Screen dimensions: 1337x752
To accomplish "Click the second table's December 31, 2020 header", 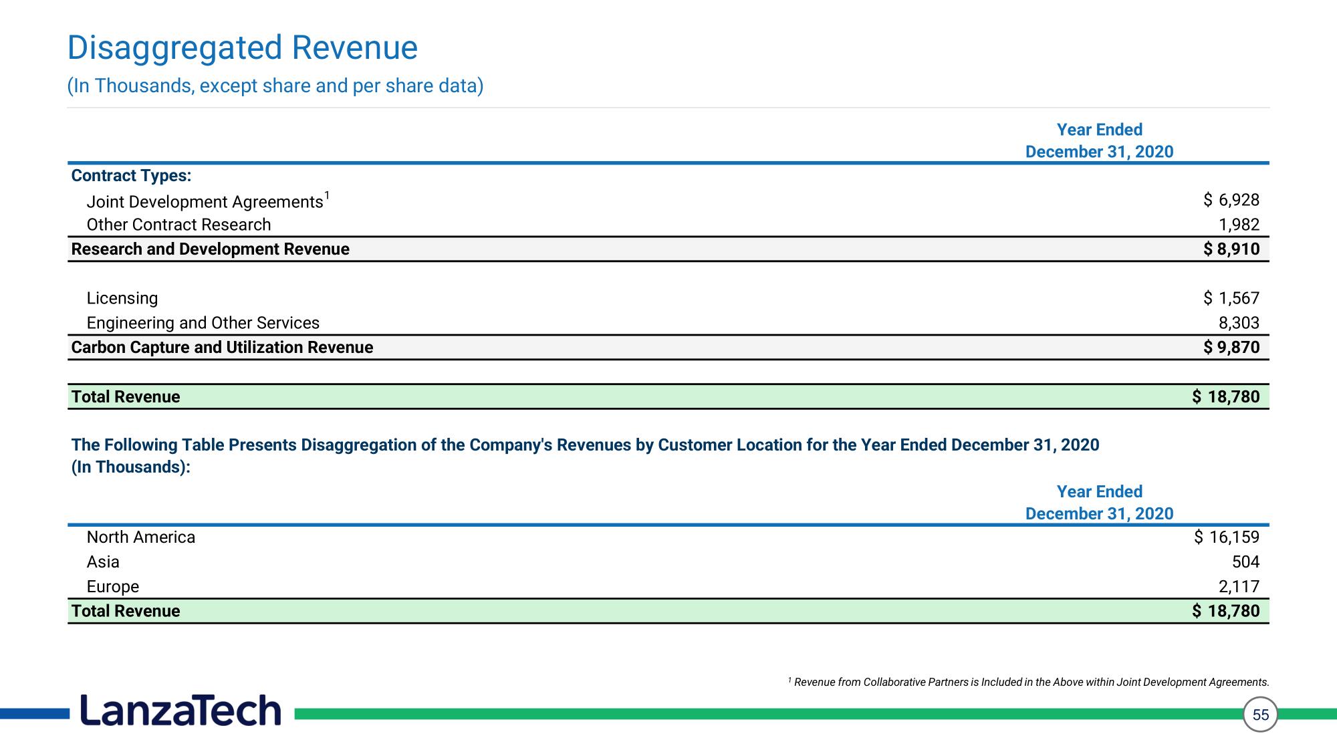I will pos(1099,513).
